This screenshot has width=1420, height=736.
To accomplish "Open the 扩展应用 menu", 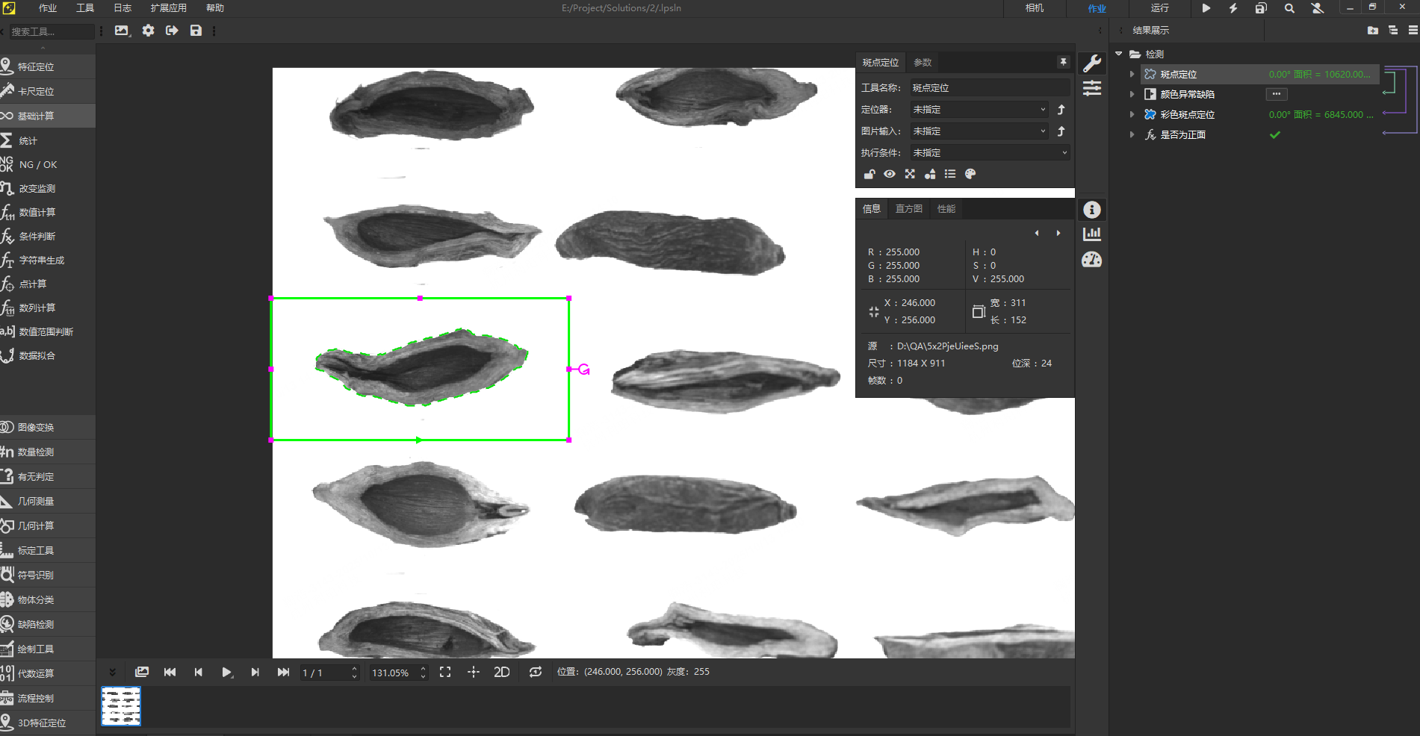I will [x=168, y=8].
